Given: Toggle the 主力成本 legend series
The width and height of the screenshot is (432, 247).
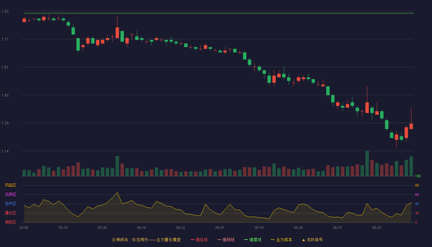Looking at the screenshot, I should pos(281,240).
